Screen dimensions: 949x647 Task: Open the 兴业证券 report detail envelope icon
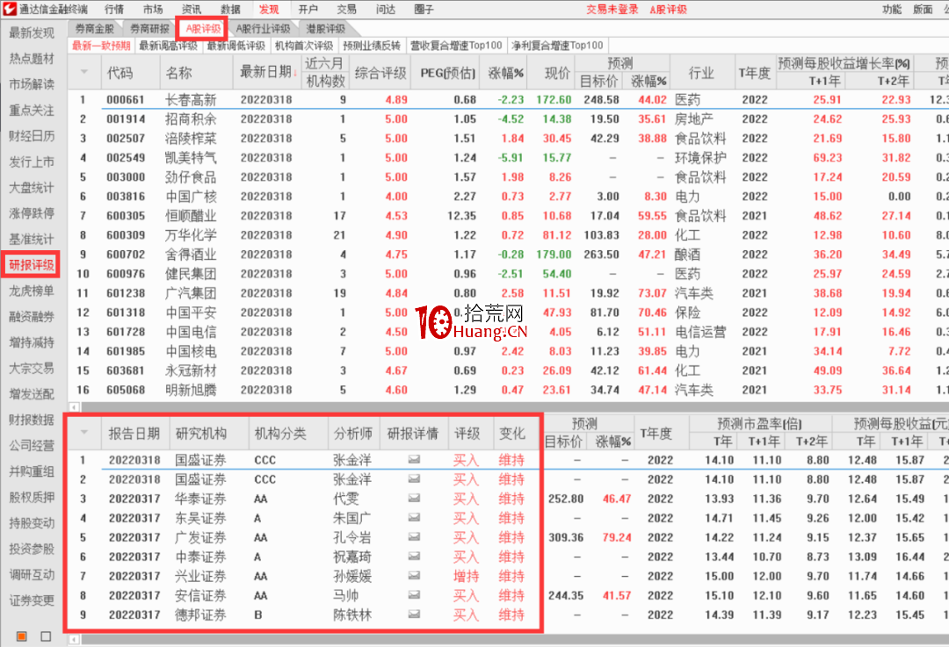(414, 576)
